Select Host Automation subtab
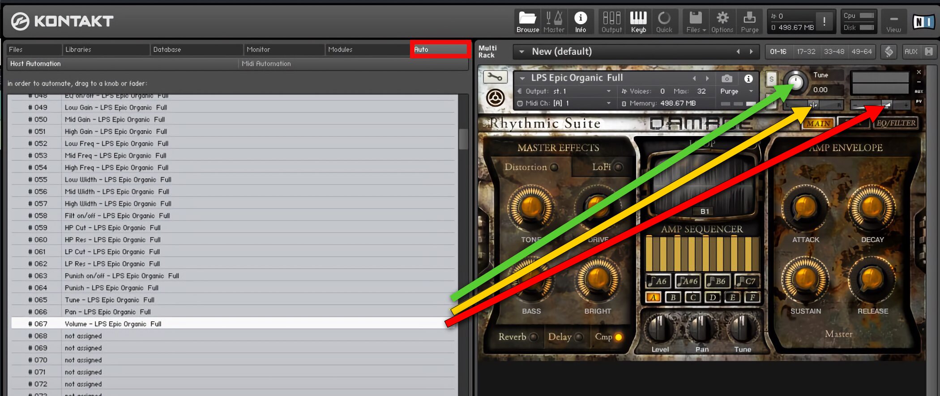The image size is (940, 396). tap(122, 64)
